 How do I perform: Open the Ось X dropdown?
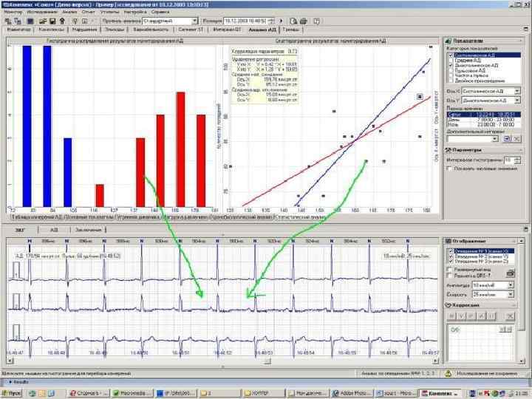(516, 92)
